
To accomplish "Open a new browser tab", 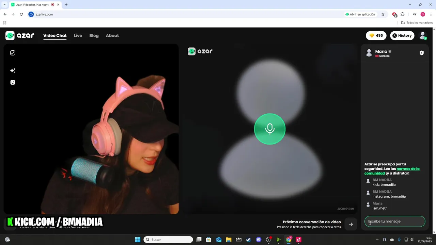I will pos(66,5).
